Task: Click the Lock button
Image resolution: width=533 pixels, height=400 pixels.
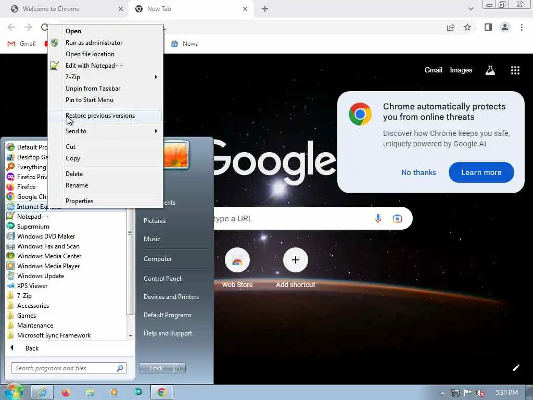Action: click(x=156, y=368)
